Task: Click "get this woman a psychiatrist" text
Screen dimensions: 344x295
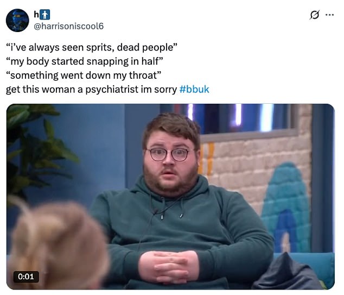Action: click(x=92, y=90)
